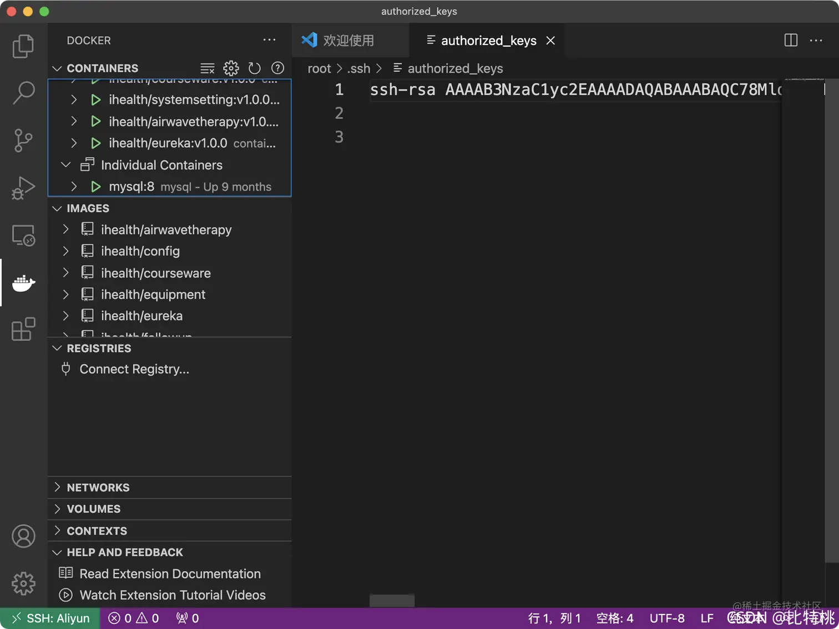Expand the NETWORKS section
Image resolution: width=839 pixels, height=629 pixels.
[57, 487]
